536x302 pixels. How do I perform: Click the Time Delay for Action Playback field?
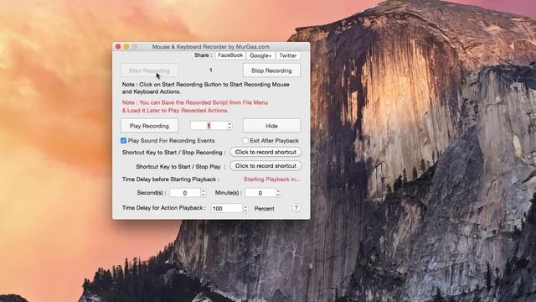click(x=227, y=208)
